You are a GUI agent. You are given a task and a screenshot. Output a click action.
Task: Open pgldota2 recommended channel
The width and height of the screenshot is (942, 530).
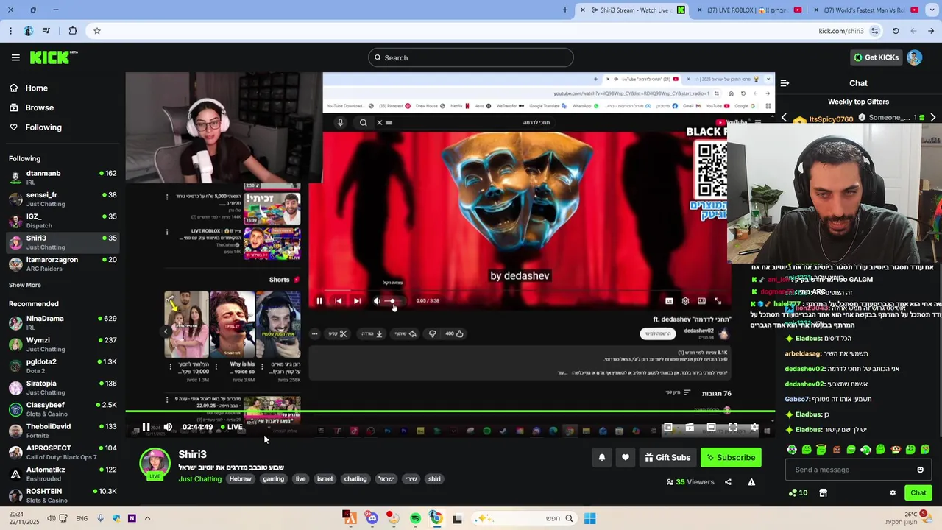pyautogui.click(x=63, y=366)
